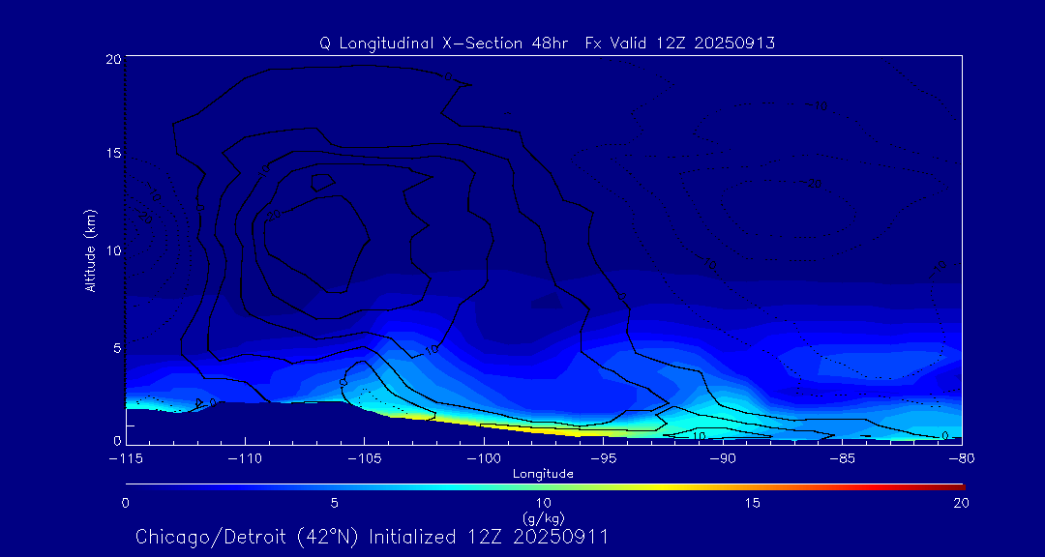The width and height of the screenshot is (1045, 557).
Task: Click the 0 label under the color scale
Action: tap(125, 504)
